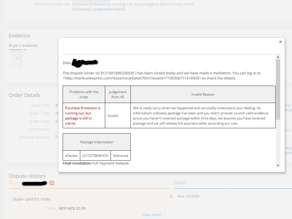292x219 pixels.
Task: Click the Nov. 23 2020 timeline marker dot
Action: click(x=171, y=196)
